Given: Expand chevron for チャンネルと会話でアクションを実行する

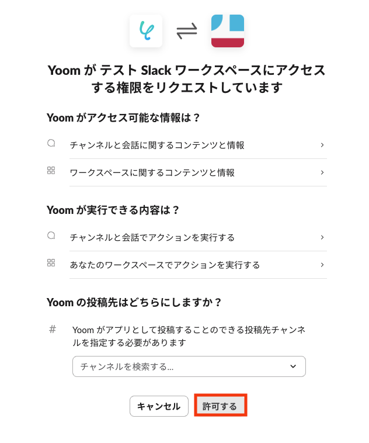Looking at the screenshot, I should click(322, 237).
